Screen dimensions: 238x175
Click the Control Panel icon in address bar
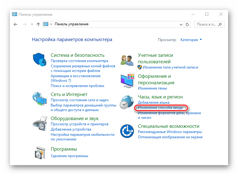click(46, 24)
